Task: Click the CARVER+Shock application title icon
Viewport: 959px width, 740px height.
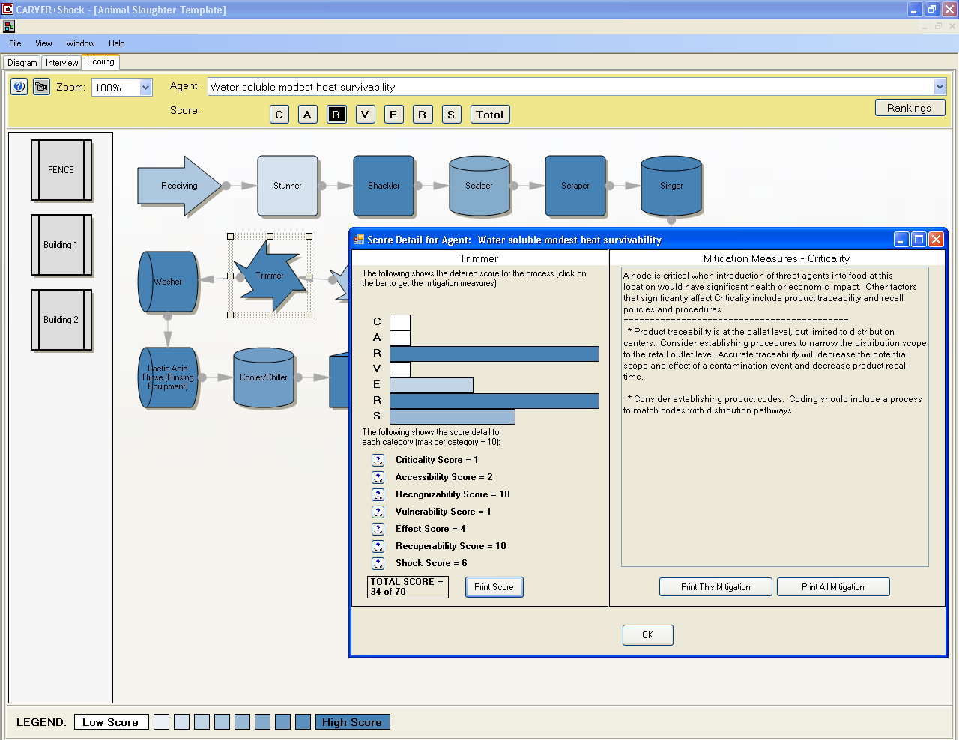Action: [x=7, y=10]
